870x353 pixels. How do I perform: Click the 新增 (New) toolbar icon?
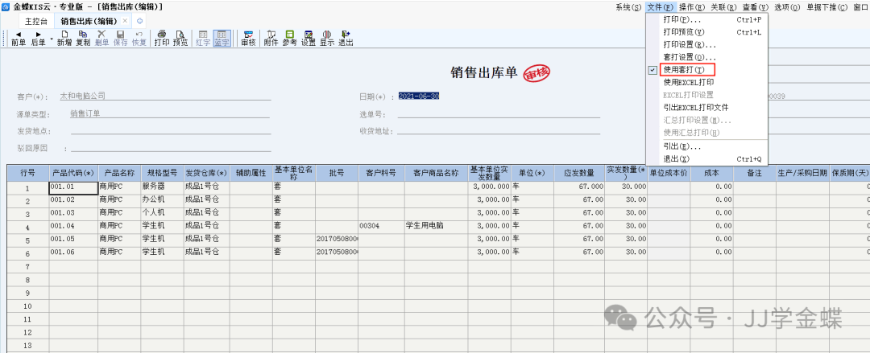[64, 38]
